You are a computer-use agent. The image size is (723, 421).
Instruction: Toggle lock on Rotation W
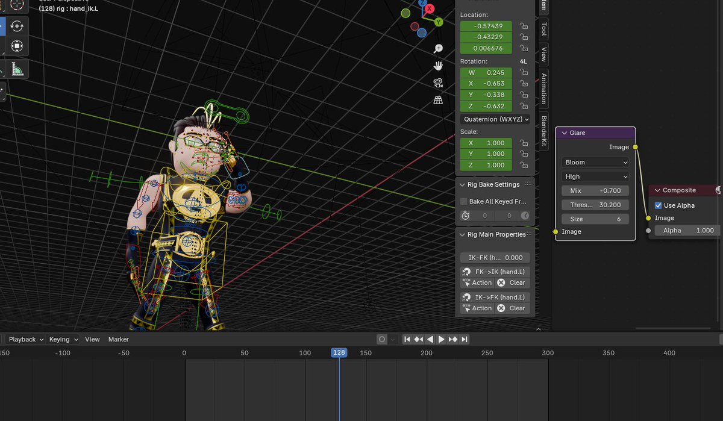pos(524,72)
